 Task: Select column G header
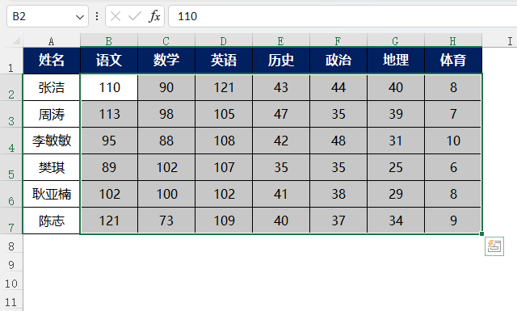point(396,41)
